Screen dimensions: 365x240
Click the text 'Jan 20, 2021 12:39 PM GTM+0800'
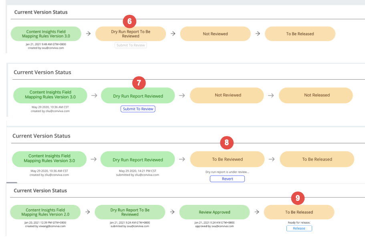pyautogui.click(x=45, y=222)
